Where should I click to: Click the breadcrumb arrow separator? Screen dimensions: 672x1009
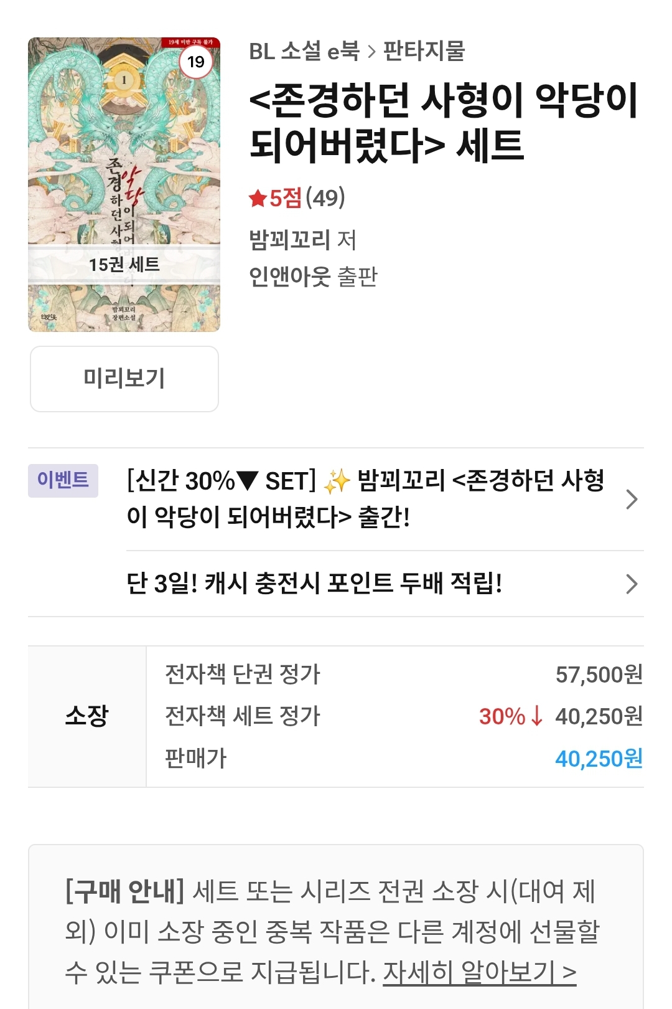[x=371, y=52]
